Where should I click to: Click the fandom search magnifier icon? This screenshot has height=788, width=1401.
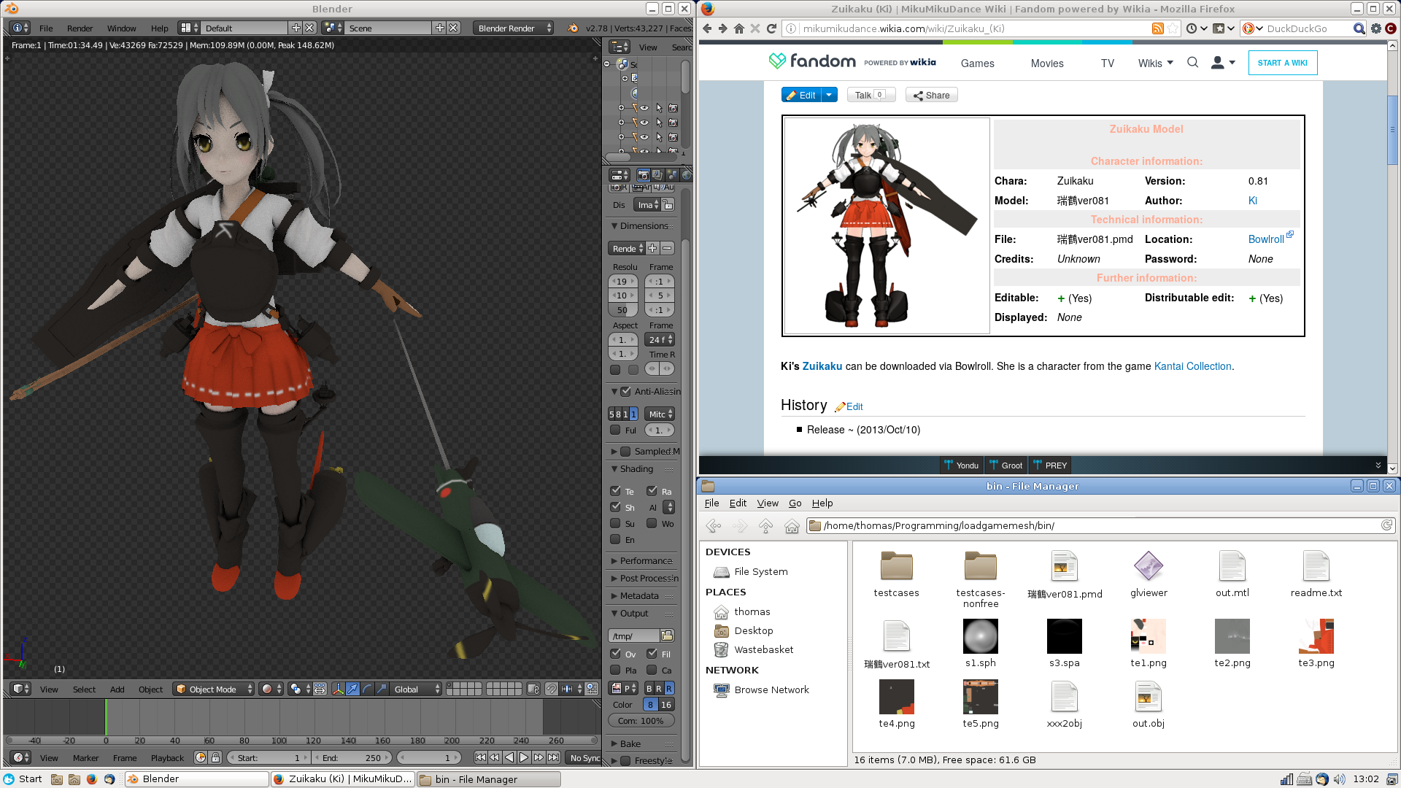pyautogui.click(x=1192, y=63)
